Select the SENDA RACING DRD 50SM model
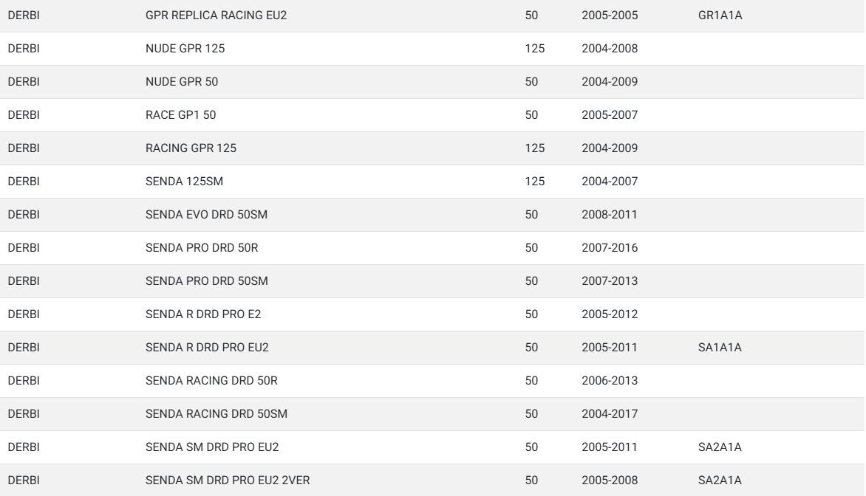The height and width of the screenshot is (496, 866). click(x=216, y=413)
